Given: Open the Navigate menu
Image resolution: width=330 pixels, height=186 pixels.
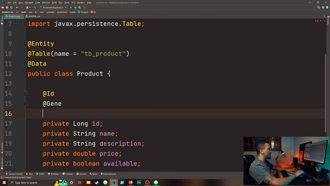Looking at the screenshot, I should point(29,3).
